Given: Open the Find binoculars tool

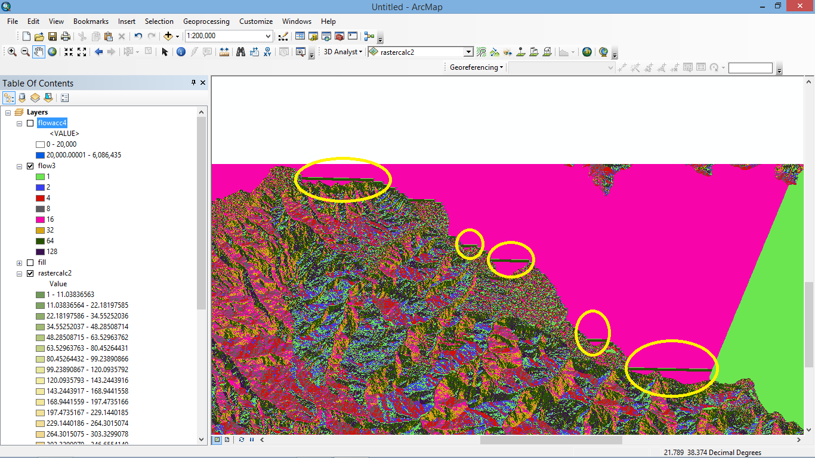Looking at the screenshot, I should coord(240,52).
